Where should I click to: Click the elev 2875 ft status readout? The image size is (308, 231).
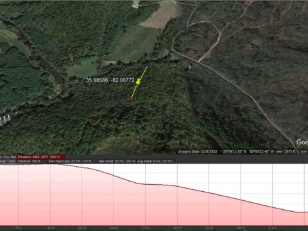[x=286, y=151]
